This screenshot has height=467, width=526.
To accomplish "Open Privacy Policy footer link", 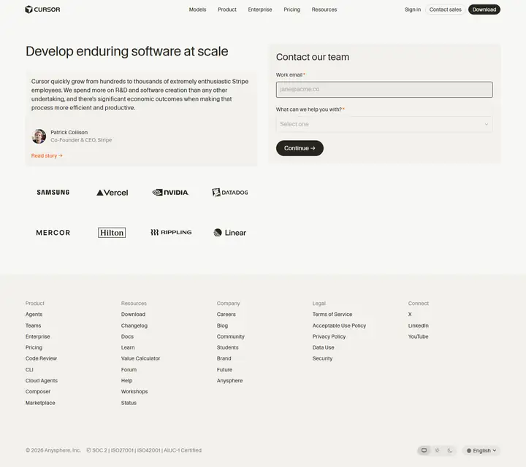I will pos(329,336).
